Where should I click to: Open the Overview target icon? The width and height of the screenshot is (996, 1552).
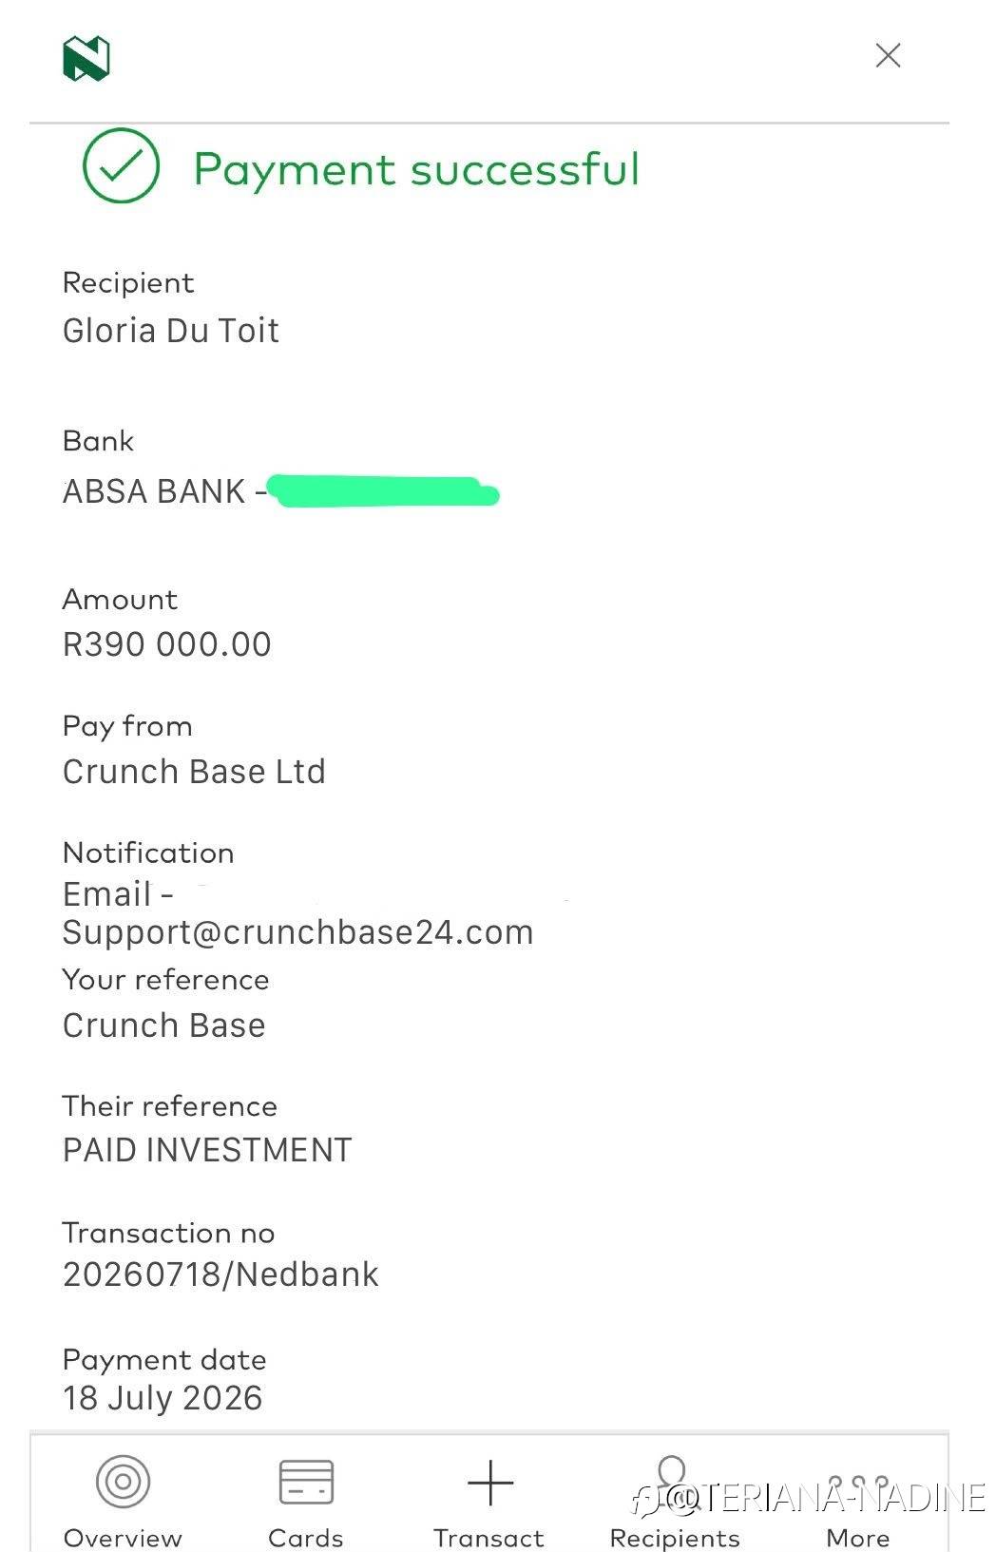(x=123, y=1481)
